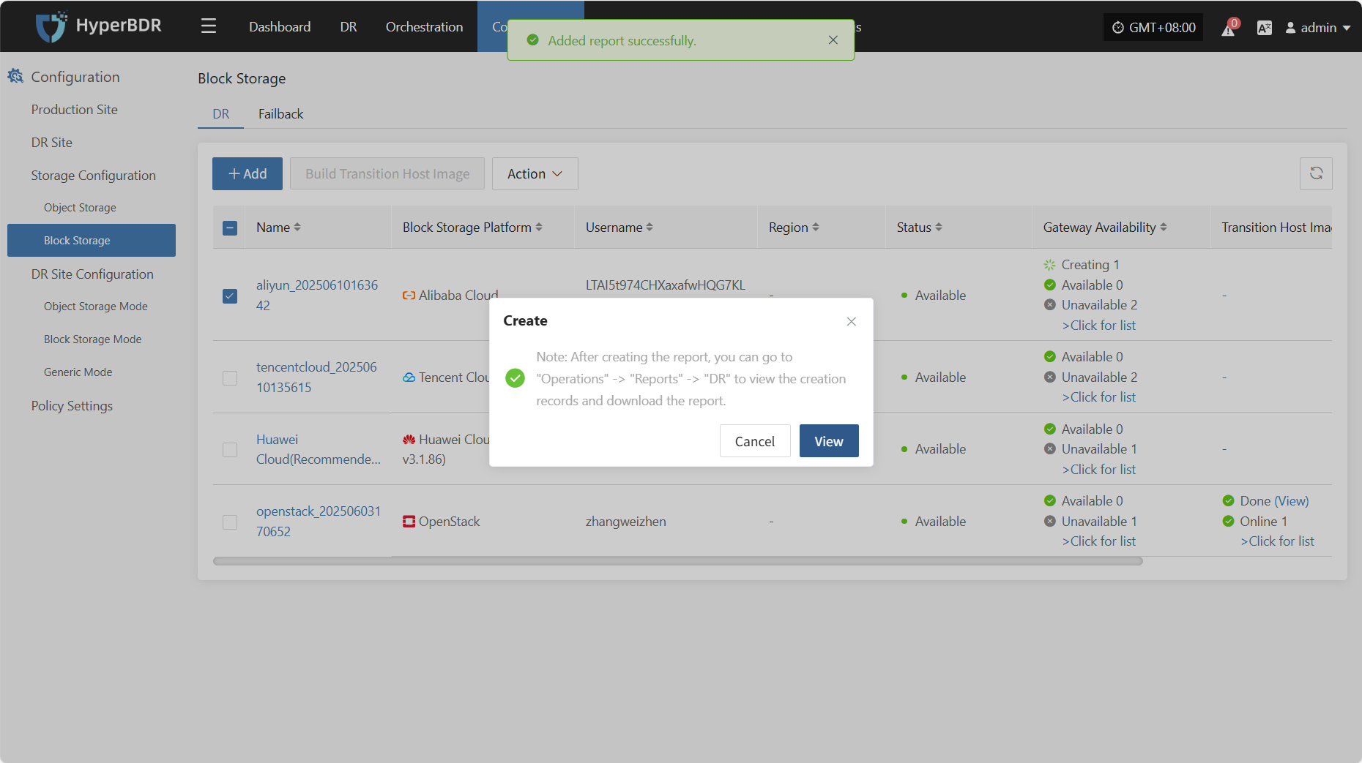The image size is (1362, 763).
Task: Click the Tencent Cloud platform icon
Action: point(409,377)
